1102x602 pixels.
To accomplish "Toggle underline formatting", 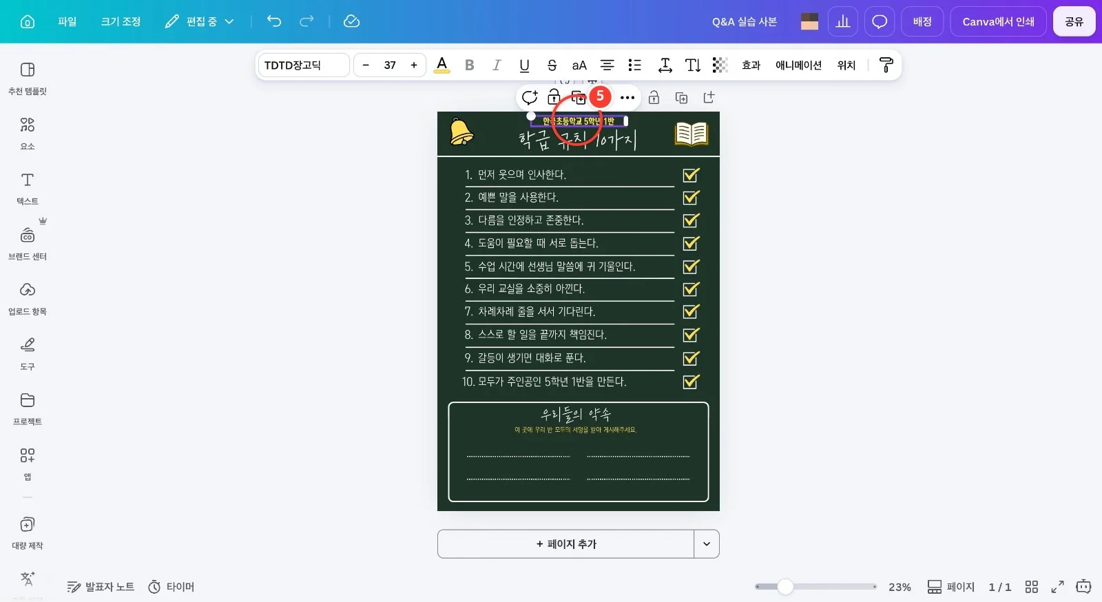I will [524, 65].
